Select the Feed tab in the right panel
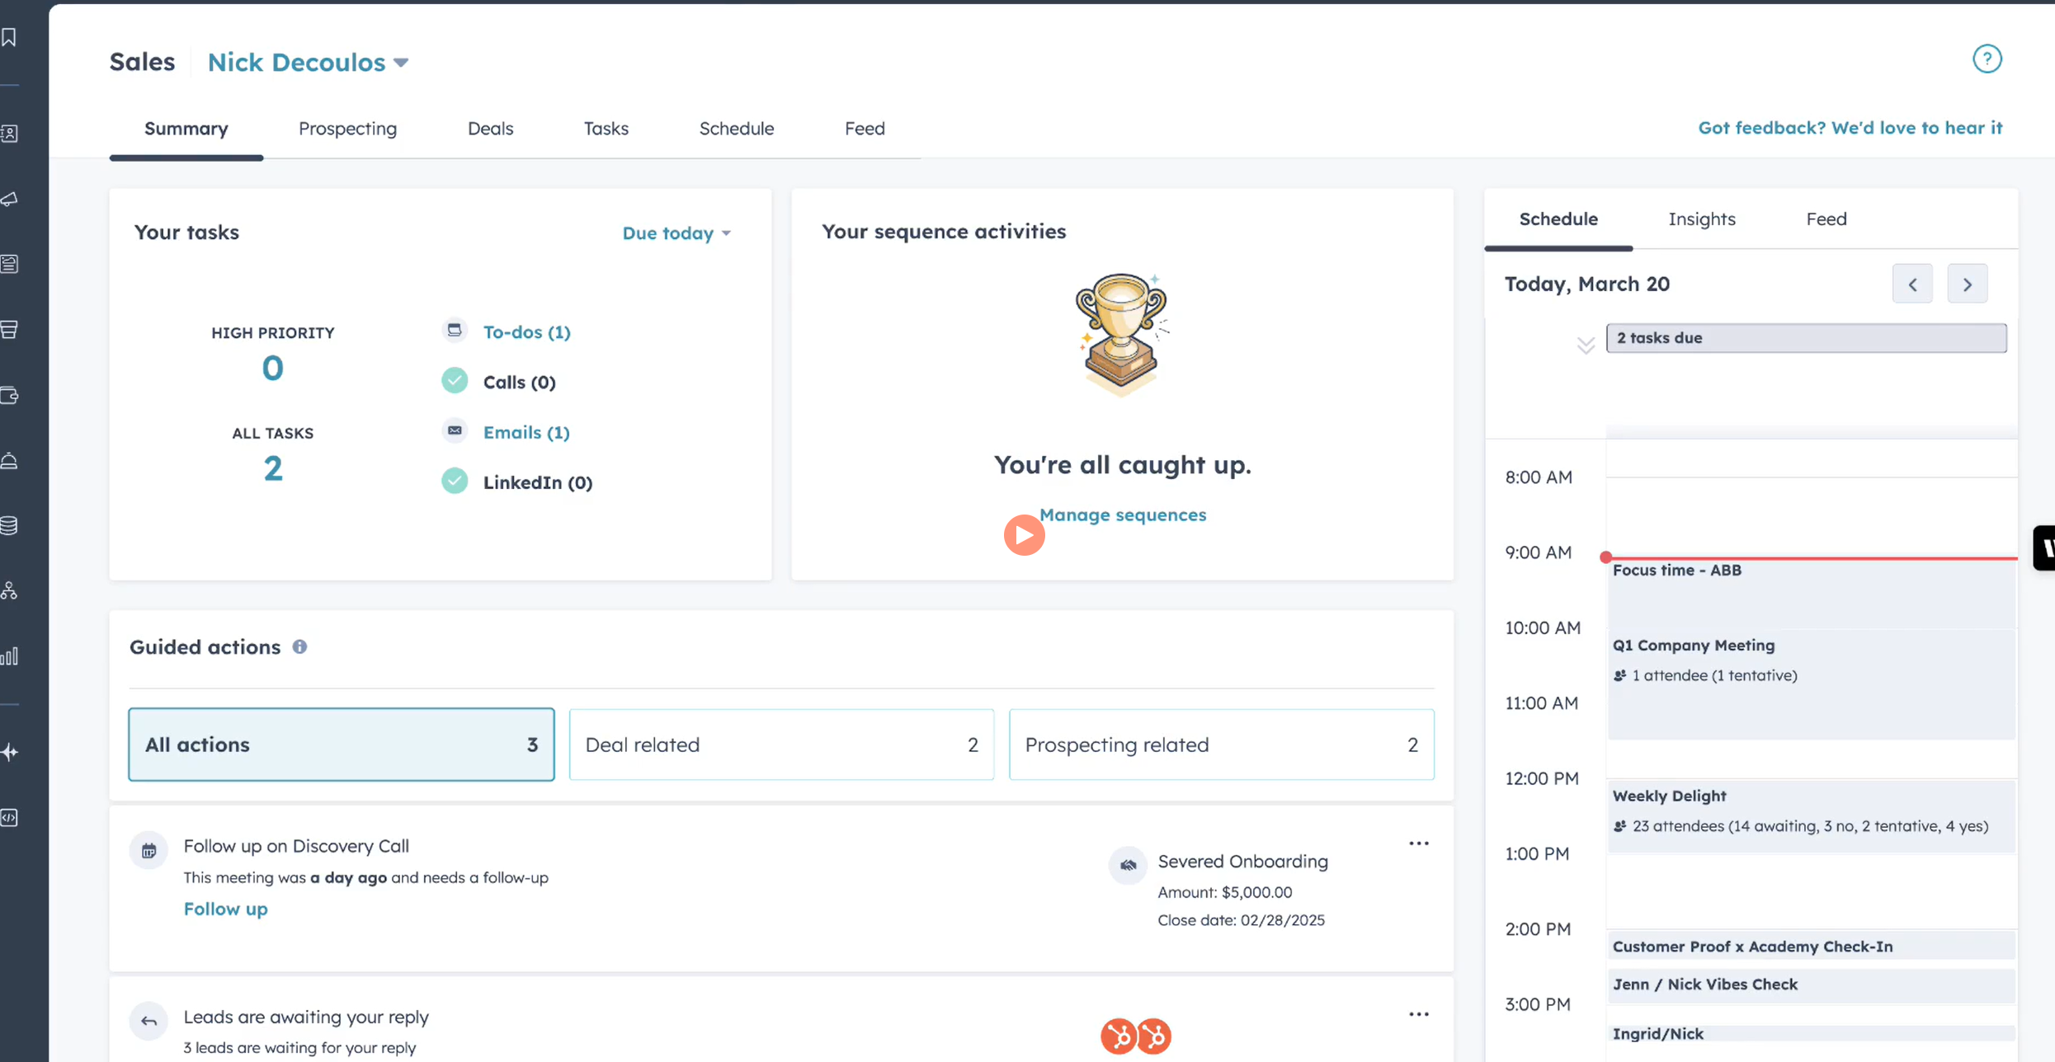This screenshot has width=2055, height=1062. pos(1826,219)
